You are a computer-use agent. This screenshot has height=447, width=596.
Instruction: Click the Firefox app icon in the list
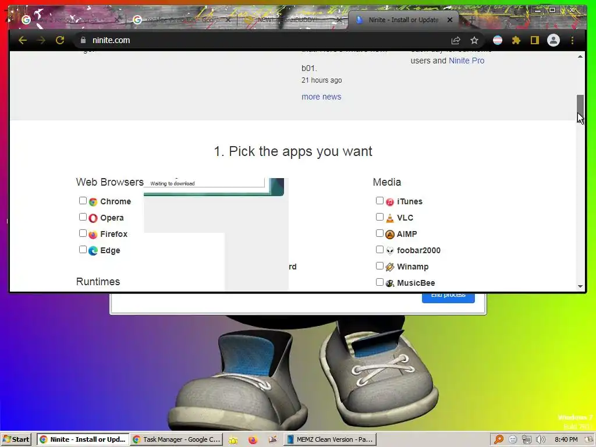(x=93, y=235)
